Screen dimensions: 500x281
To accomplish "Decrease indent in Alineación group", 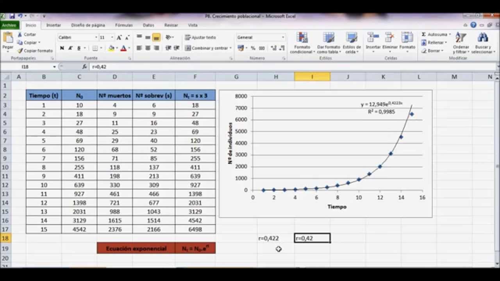I will (168, 48).
